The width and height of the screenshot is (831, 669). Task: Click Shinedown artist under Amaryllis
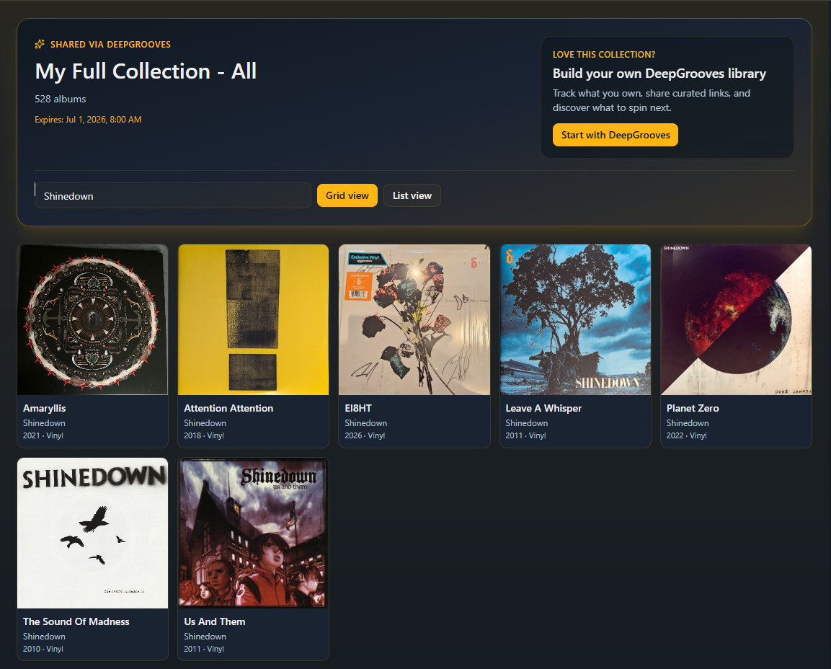pos(44,423)
